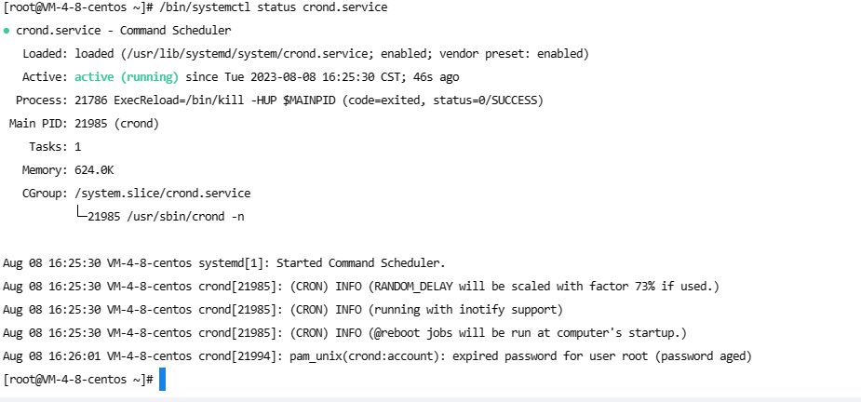861x402 pixels.
Task: Click the 'Tasks: 1' line
Action: (55, 147)
